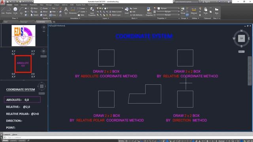
Task: Select the Line tool
Action: (x=3, y=11)
